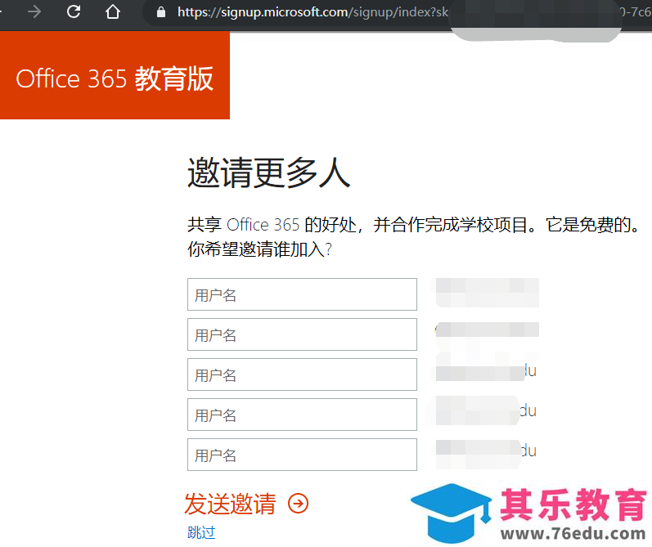Click the text 你希望邀请谁加入?
This screenshot has height=547, width=652.
click(x=259, y=249)
